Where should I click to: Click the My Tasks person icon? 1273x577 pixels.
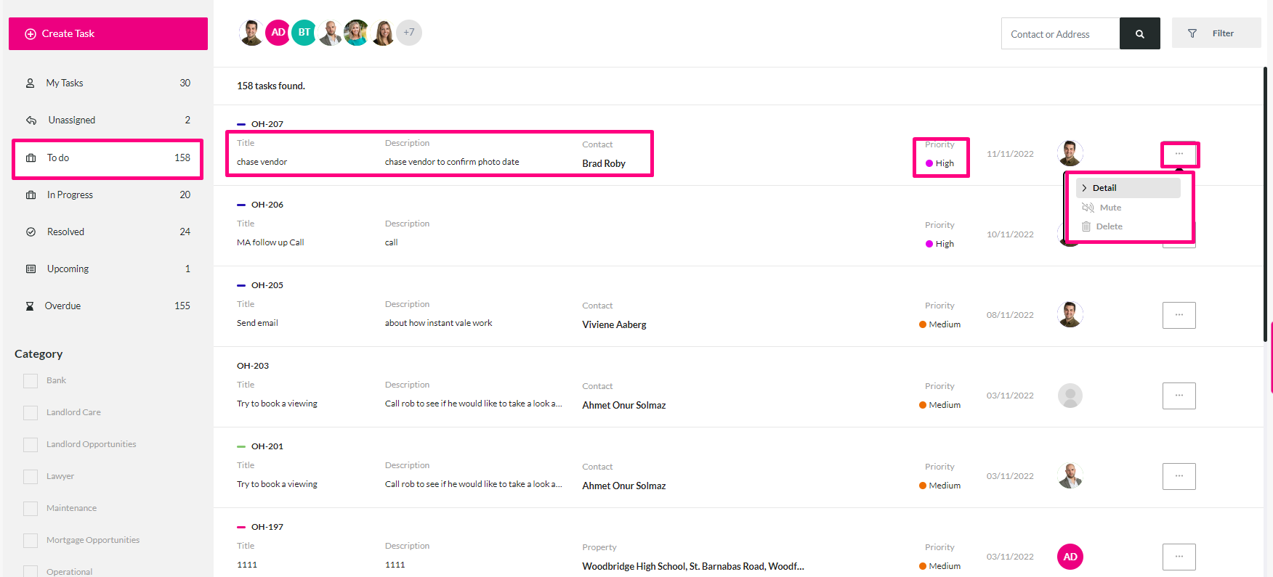click(30, 83)
